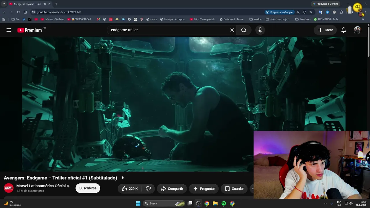
Task: Dislike the video with thumbs down
Action: (x=148, y=189)
